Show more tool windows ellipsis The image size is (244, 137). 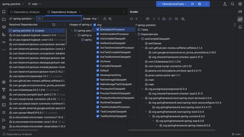[4, 50]
